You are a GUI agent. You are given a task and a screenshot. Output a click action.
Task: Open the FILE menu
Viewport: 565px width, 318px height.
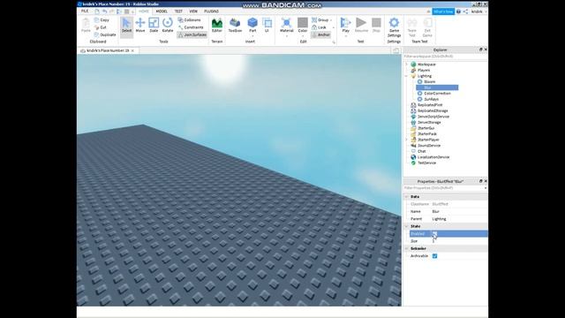85,11
